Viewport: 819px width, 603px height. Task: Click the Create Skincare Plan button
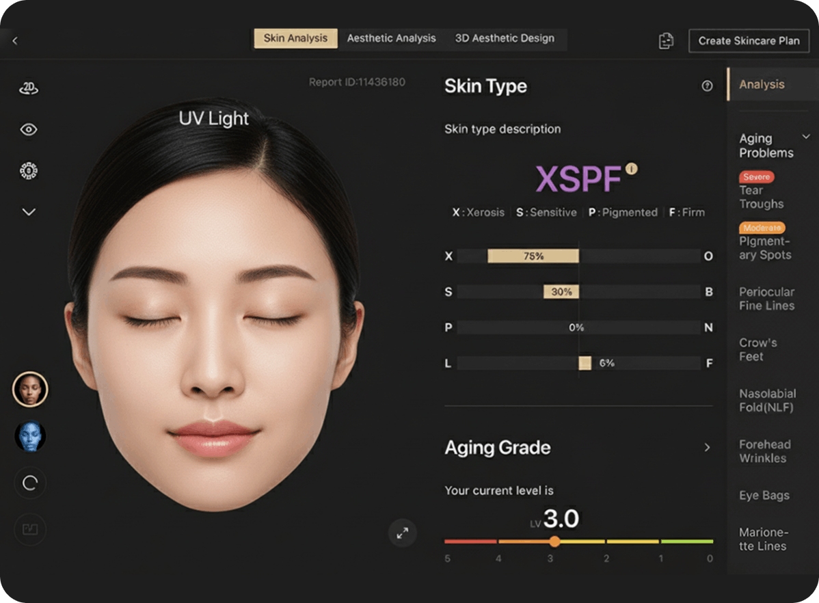pos(749,40)
